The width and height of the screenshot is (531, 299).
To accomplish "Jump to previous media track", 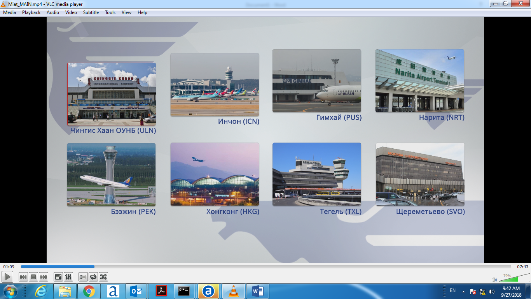I will pyautogui.click(x=23, y=277).
